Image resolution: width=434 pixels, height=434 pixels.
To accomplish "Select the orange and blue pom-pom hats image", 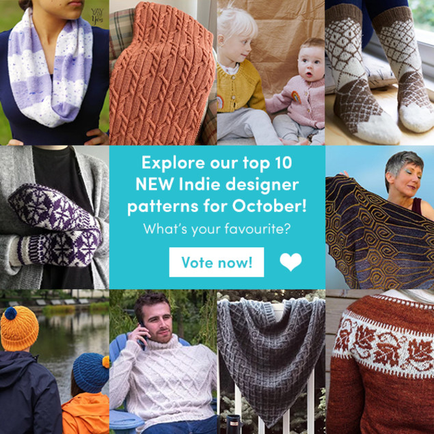I will pos(55,362).
